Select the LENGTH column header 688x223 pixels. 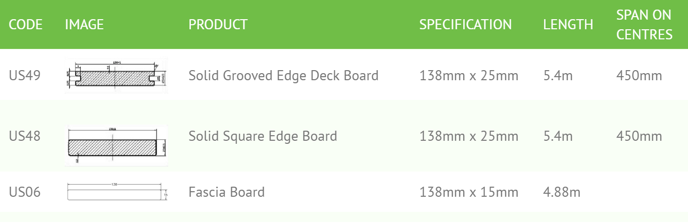[568, 24]
